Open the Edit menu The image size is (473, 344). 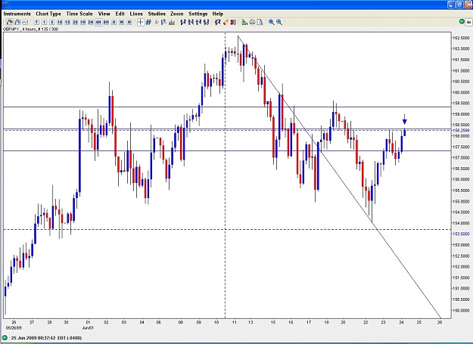click(120, 14)
